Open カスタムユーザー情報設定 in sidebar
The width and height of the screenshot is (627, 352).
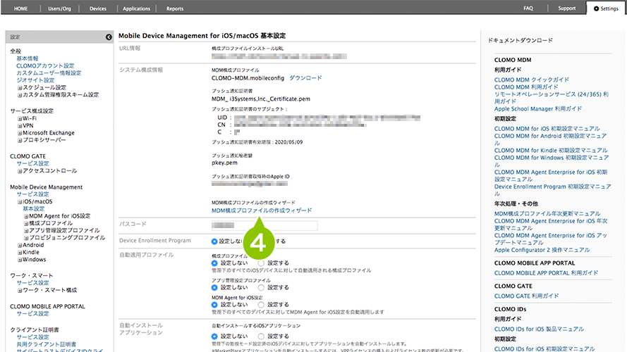(49, 73)
